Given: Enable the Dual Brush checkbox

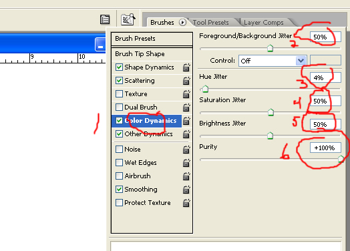Looking at the screenshot, I should click(119, 107).
